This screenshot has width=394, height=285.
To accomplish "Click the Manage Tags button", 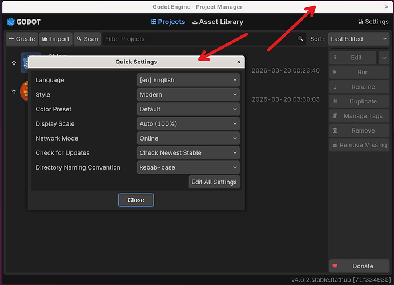I will [x=360, y=116].
